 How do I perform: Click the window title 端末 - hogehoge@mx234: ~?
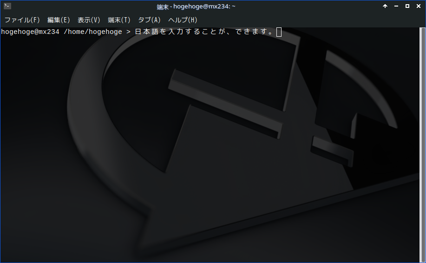click(x=196, y=7)
